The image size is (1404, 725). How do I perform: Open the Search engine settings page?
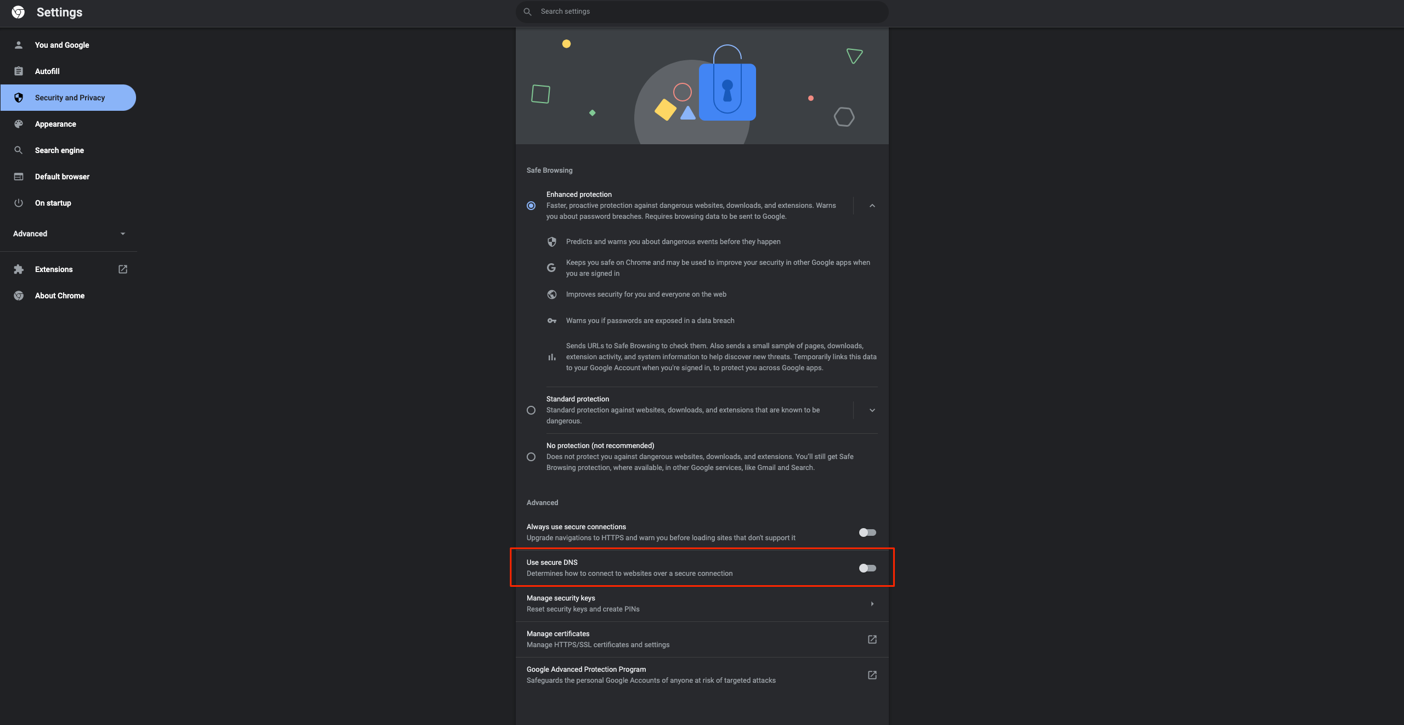click(x=59, y=150)
